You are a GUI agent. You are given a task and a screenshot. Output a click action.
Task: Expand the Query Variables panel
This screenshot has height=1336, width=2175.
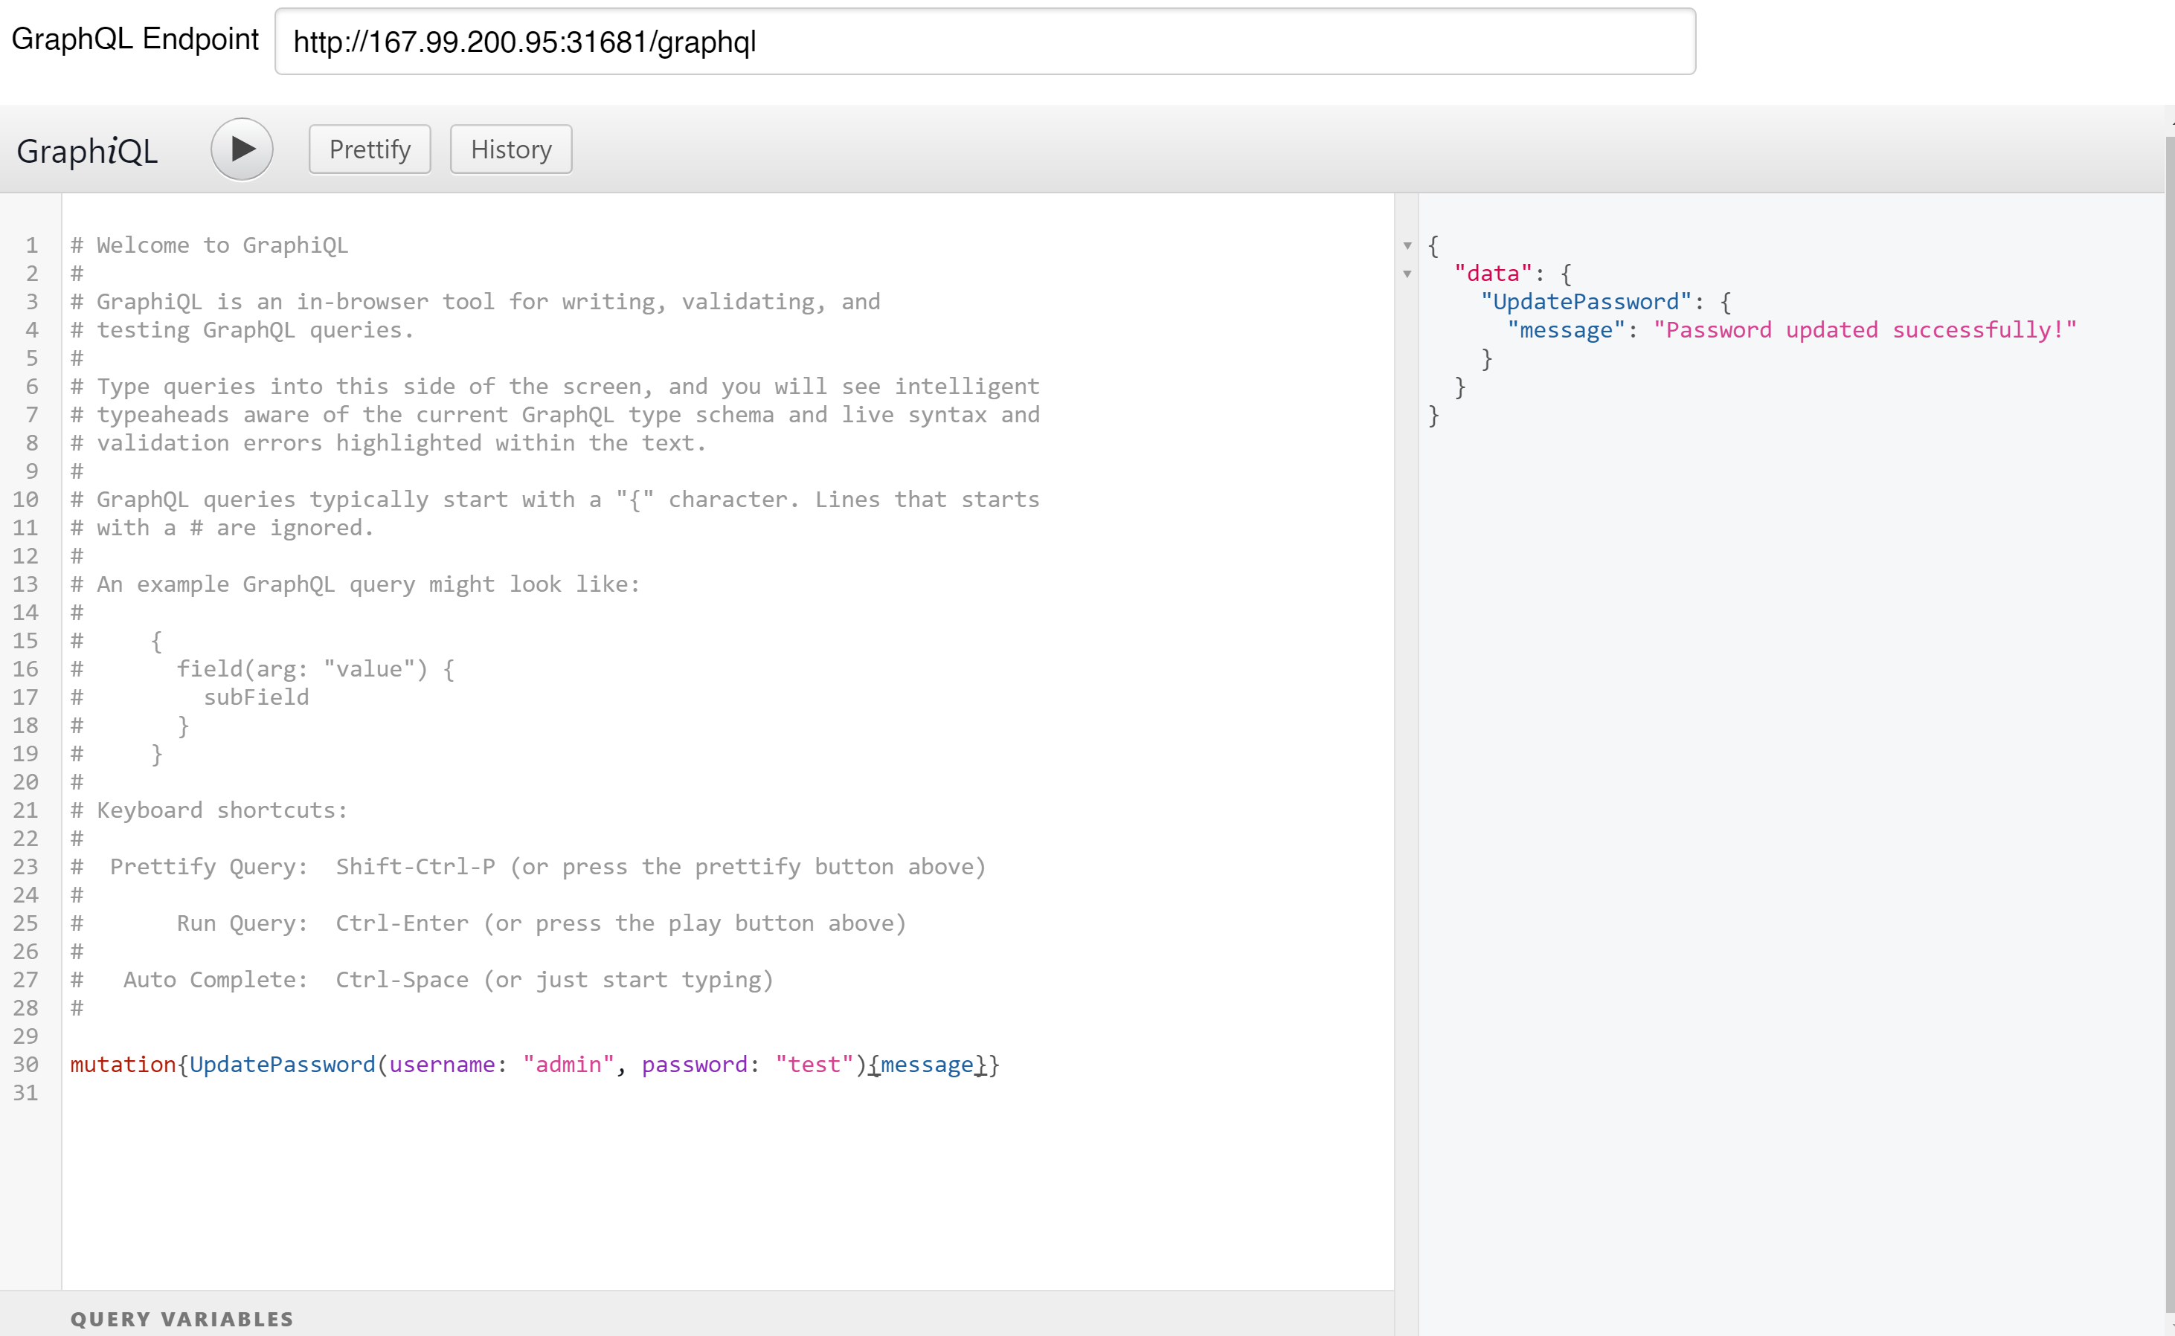click(x=182, y=1318)
